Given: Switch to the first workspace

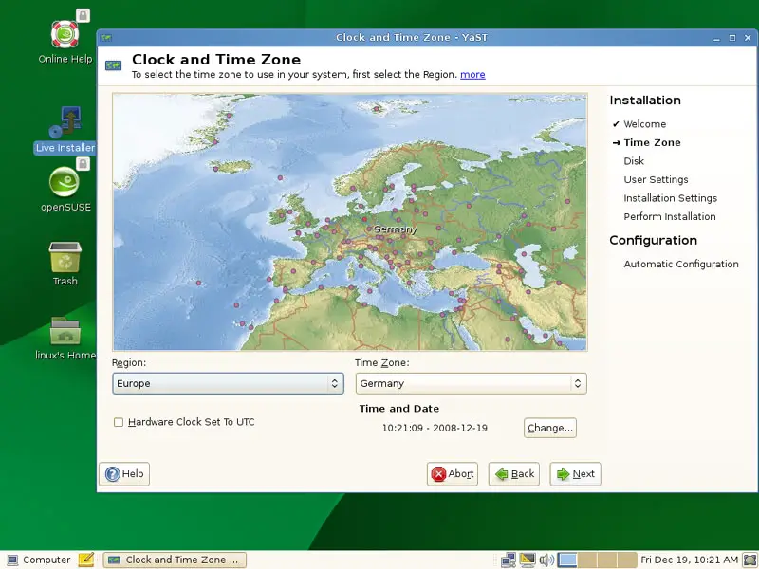Looking at the screenshot, I should tap(566, 560).
